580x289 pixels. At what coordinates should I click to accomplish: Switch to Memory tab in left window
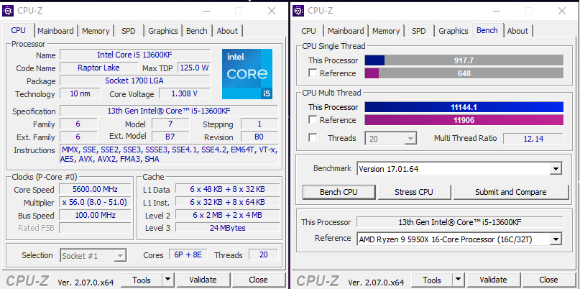[96, 31]
